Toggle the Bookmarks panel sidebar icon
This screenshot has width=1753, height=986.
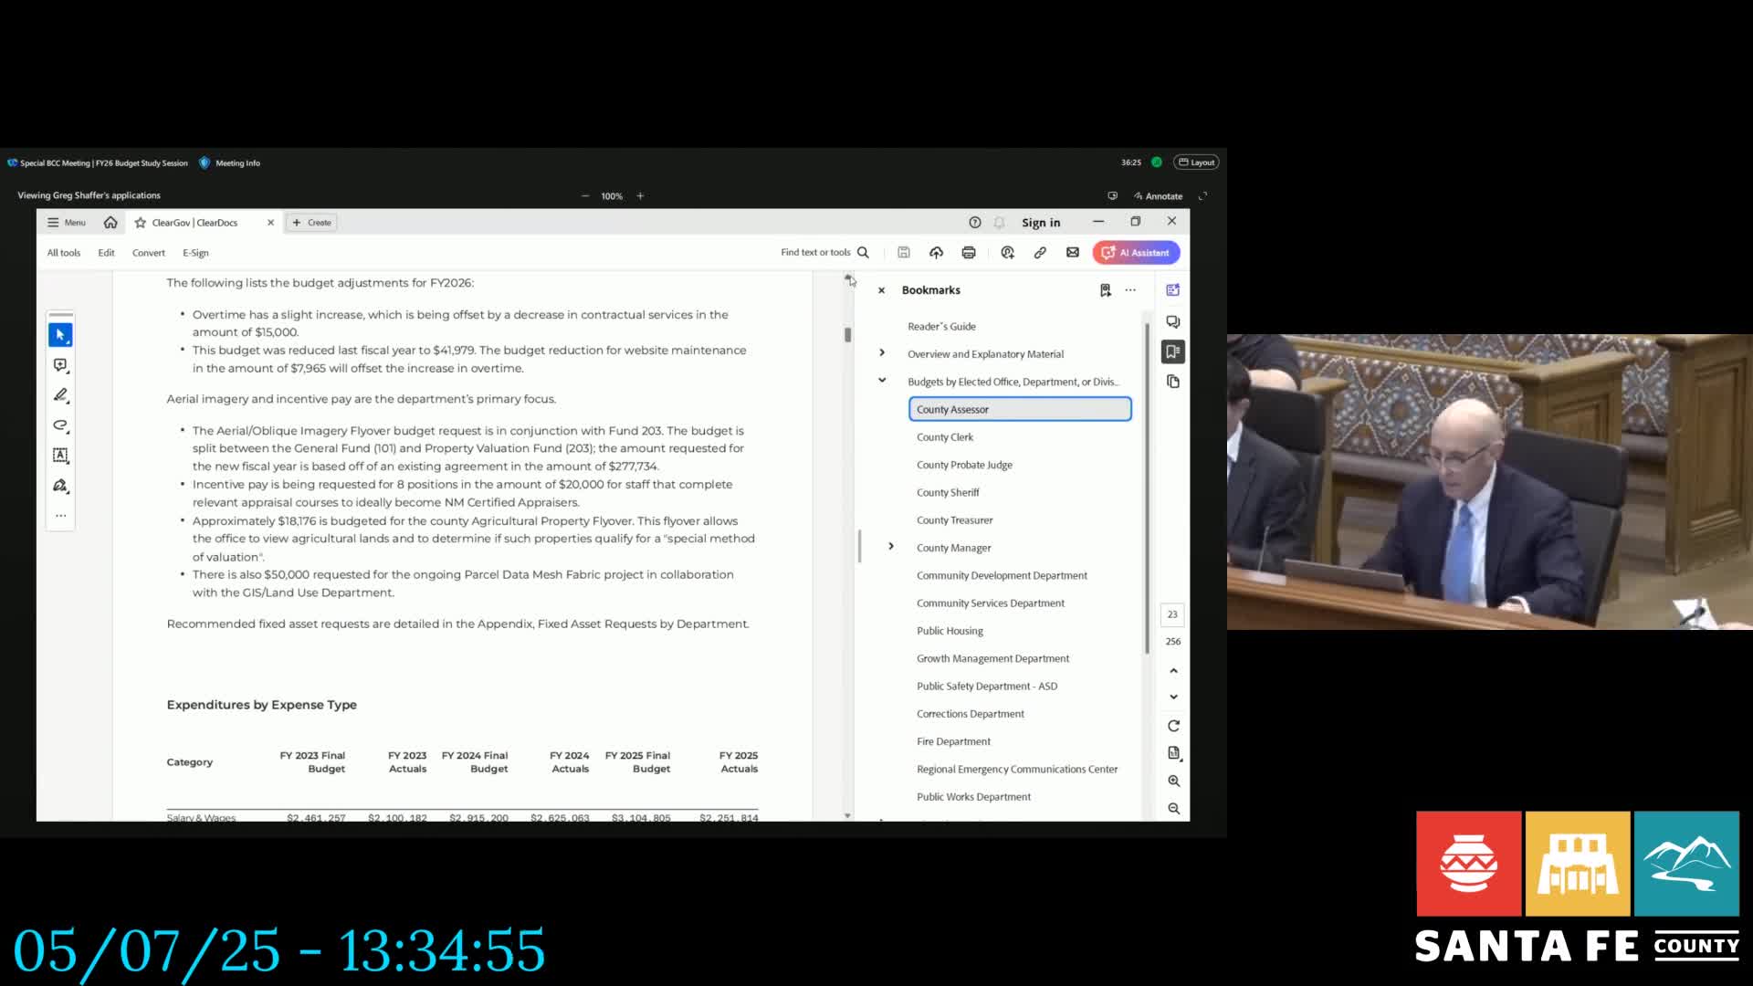tap(1173, 351)
